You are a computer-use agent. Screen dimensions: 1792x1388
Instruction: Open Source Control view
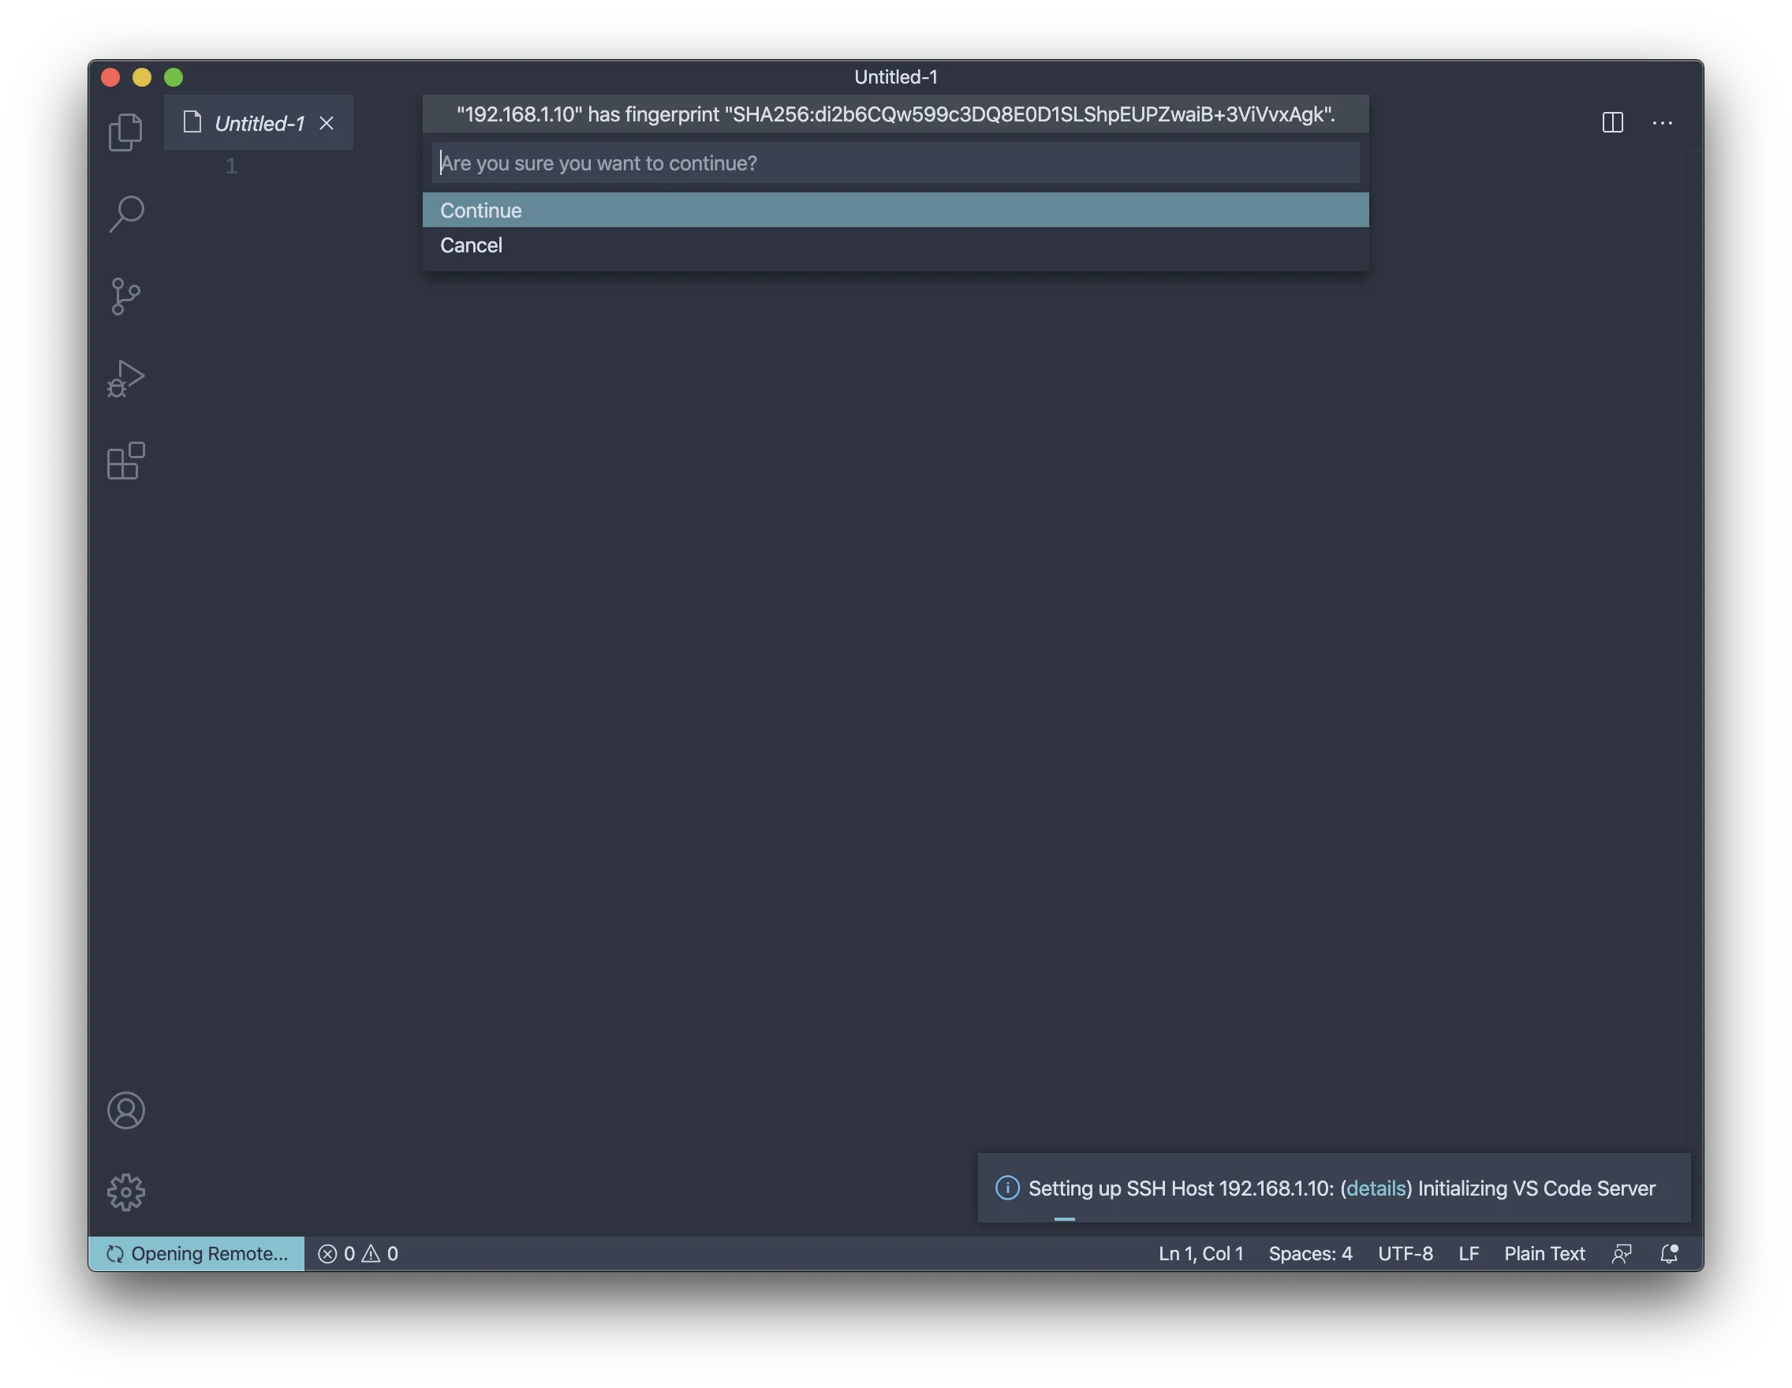pos(125,297)
